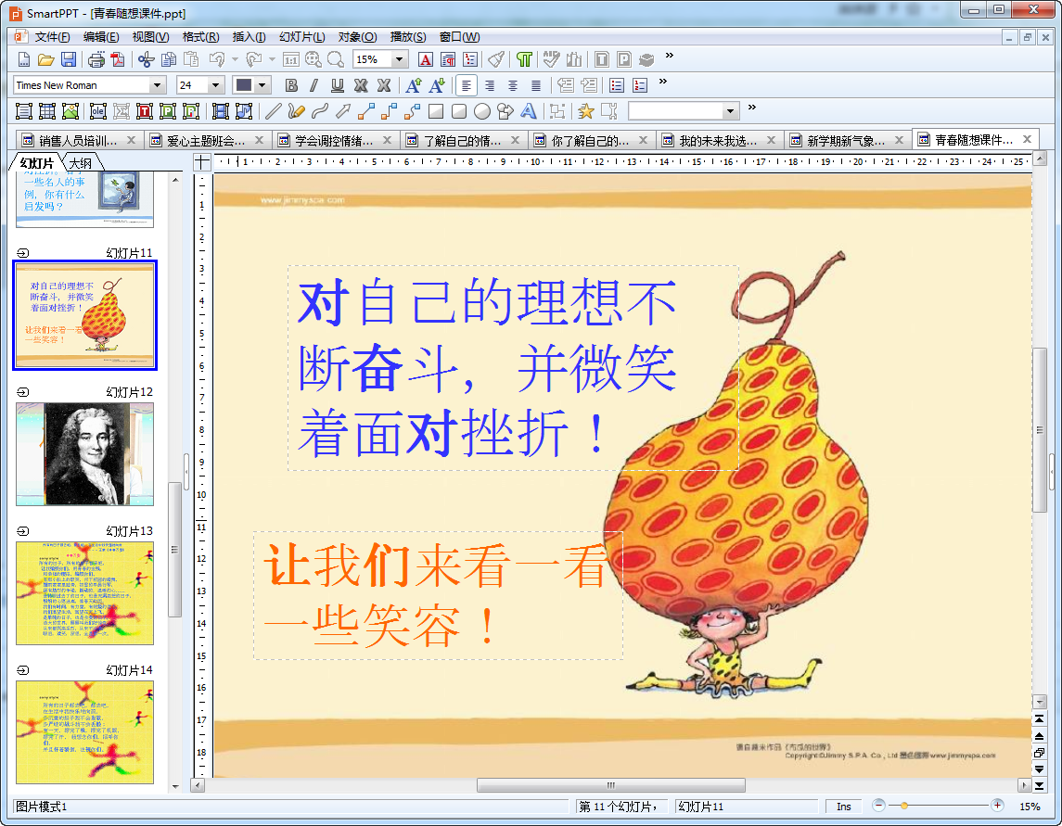Expand more drawing toolbar options chevron

point(752,107)
